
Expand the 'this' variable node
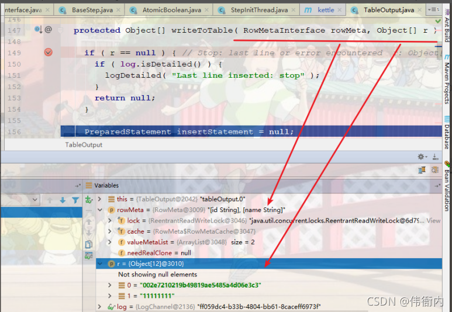tap(100, 199)
